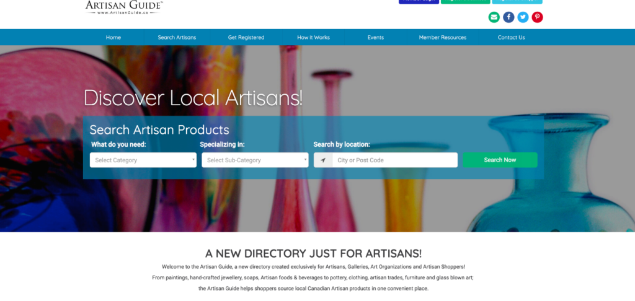Click the light blue button at top right
Viewport: 635px width, 301px height.
(517, 2)
